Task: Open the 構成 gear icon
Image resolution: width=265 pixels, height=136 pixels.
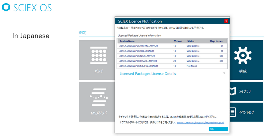Action: [x=243, y=56]
